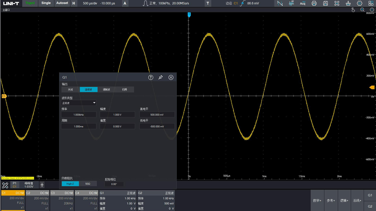Viewport: 376px width, 211px height.
Task: Add a new measurement with plus button
Action: coord(42,185)
